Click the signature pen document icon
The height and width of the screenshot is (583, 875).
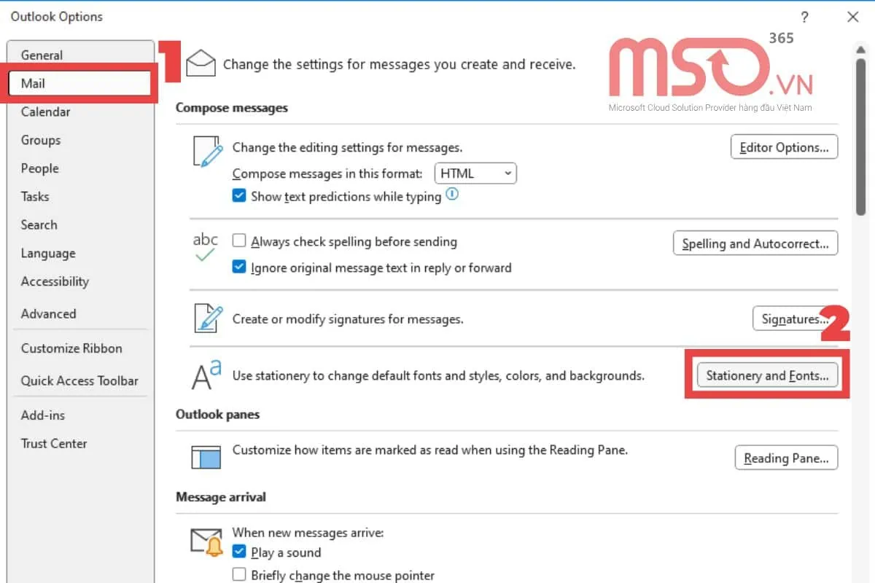click(206, 318)
